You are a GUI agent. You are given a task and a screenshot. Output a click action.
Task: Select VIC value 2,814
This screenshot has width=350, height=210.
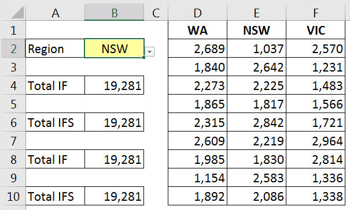316,159
